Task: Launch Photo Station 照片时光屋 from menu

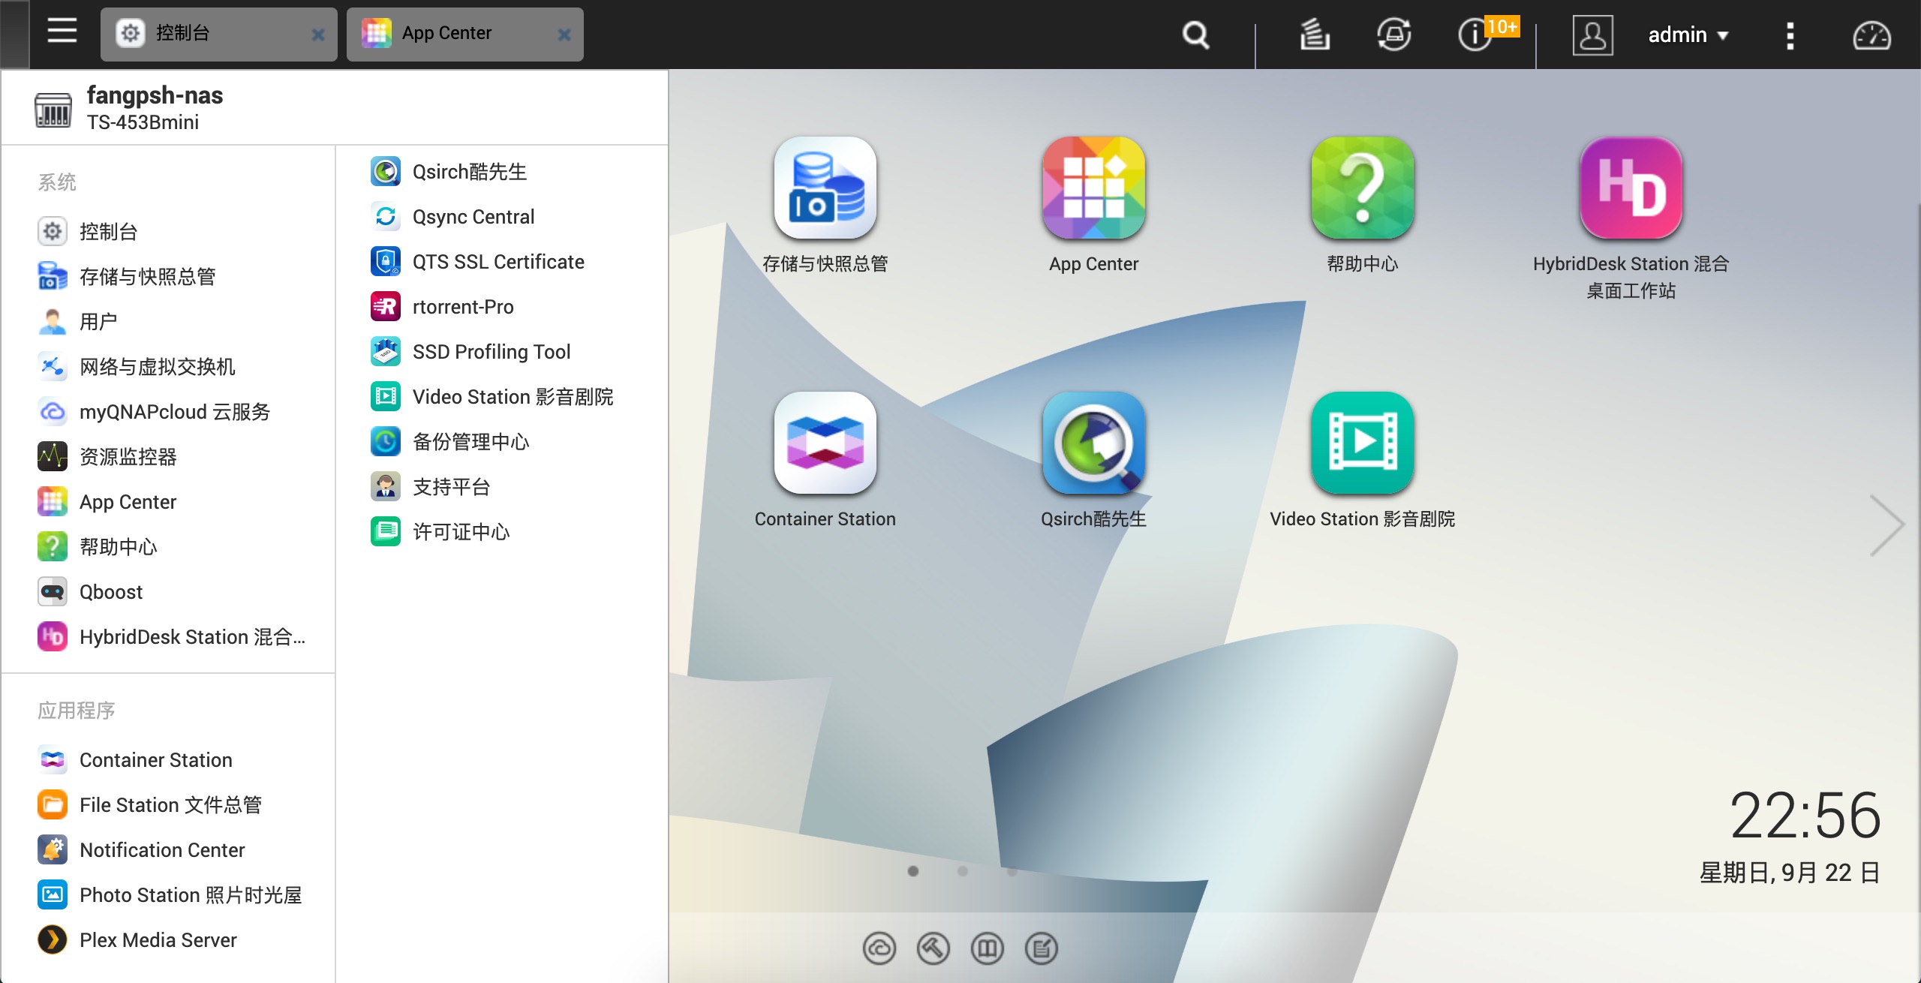Action: point(168,894)
